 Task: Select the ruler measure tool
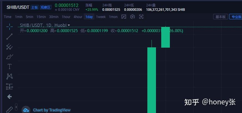(9, 110)
